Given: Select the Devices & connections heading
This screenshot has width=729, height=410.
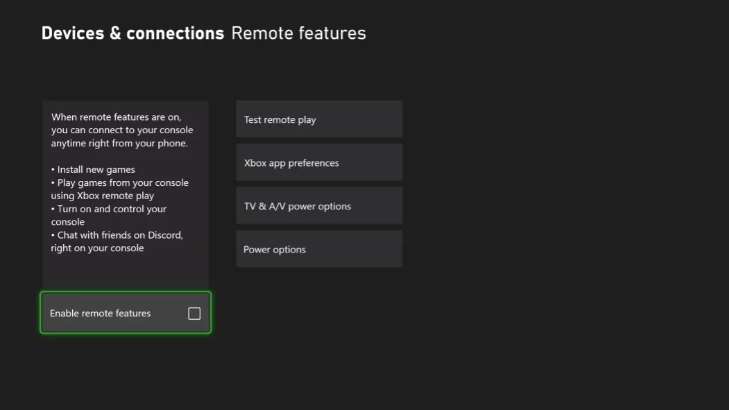Looking at the screenshot, I should pyautogui.click(x=132, y=33).
